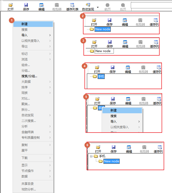Open 缓存列表 from the top main toolbar
This screenshot has width=172, height=193.
72,5
